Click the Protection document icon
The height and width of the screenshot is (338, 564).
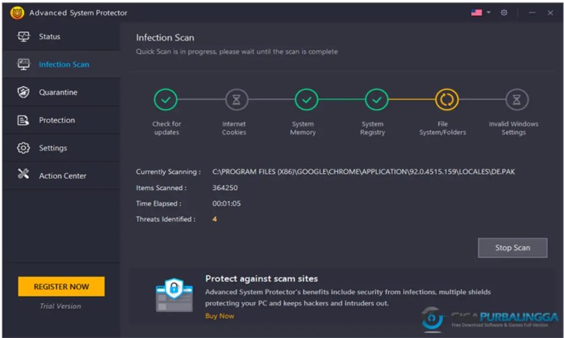(23, 120)
